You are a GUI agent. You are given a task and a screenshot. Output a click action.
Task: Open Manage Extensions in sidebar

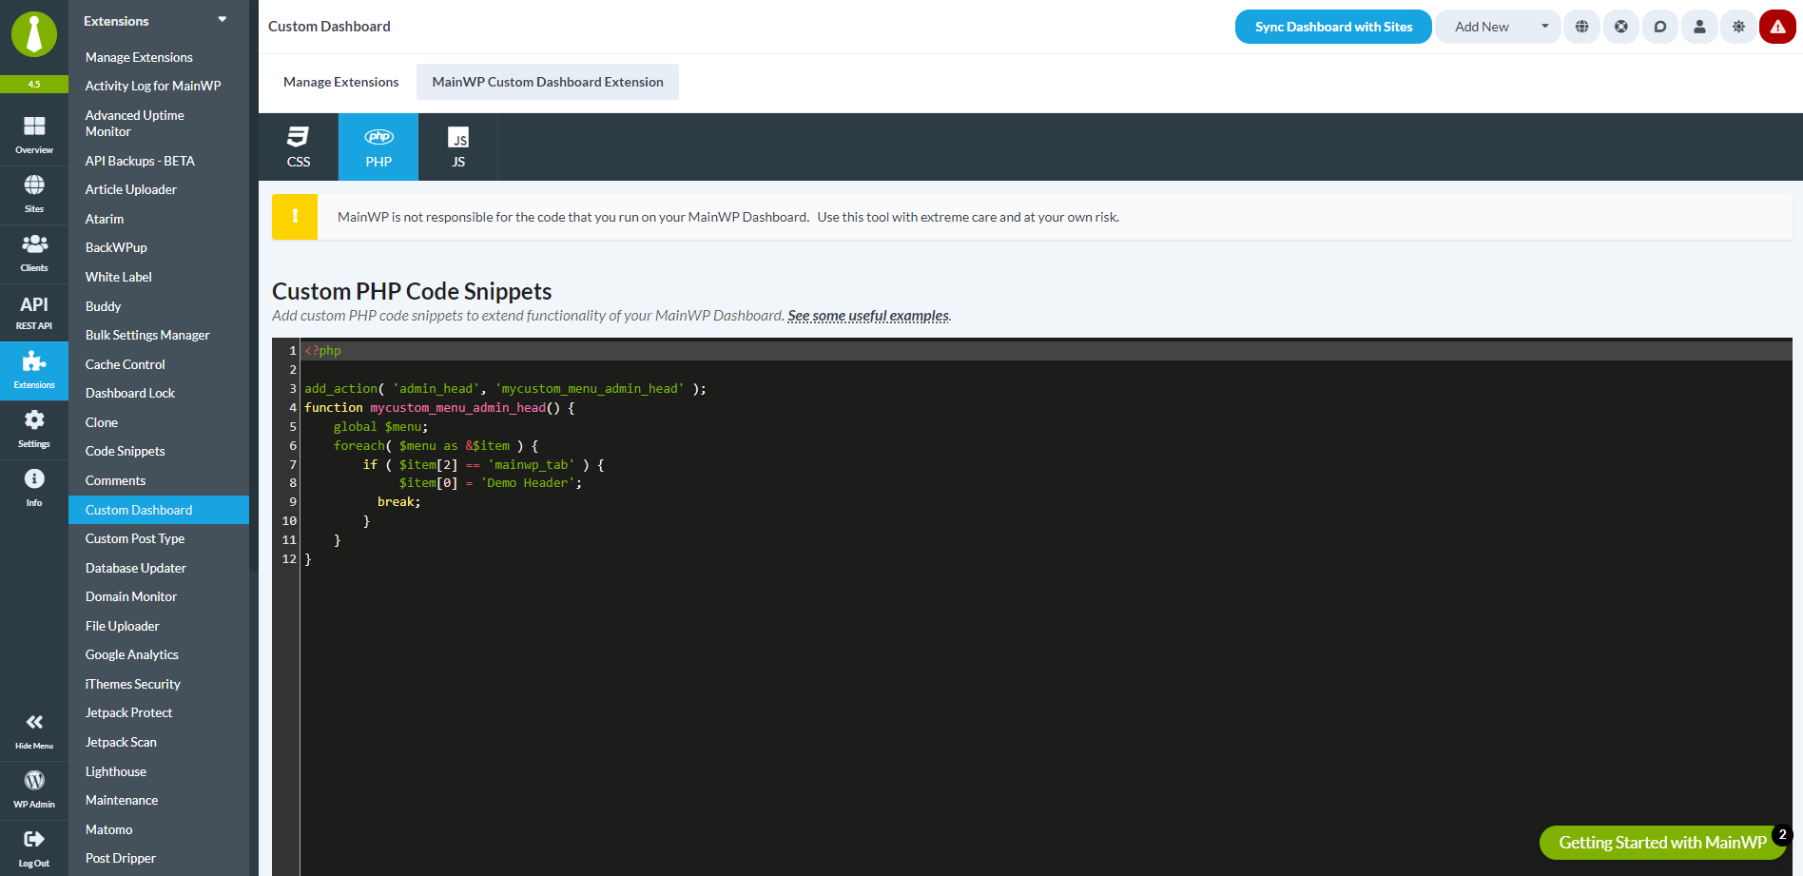click(139, 57)
